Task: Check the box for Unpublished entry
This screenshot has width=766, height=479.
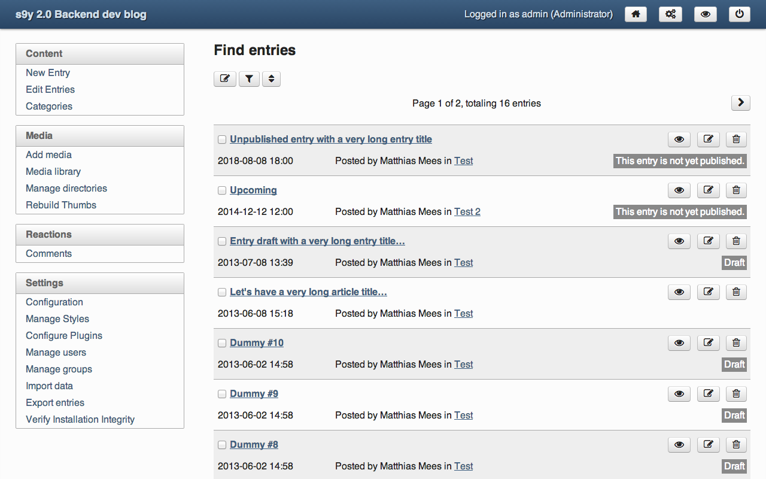Action: pyautogui.click(x=222, y=140)
